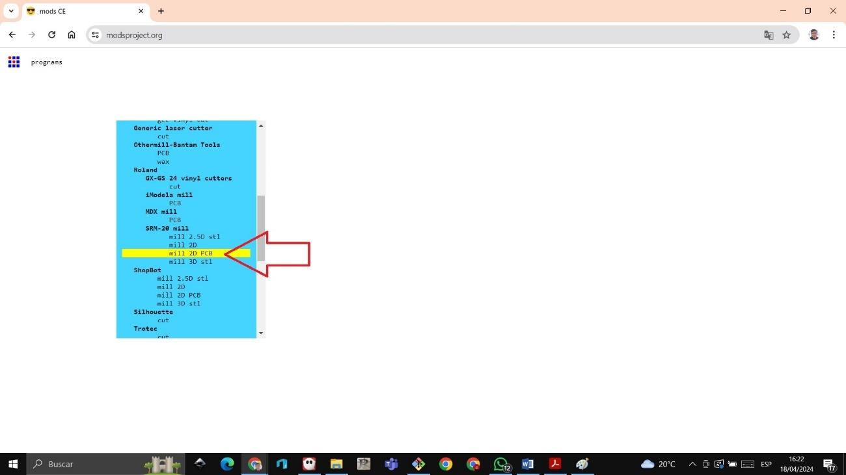Select highlighted SRM-20 mill 2D PCB
Screen dimensions: 846x475
pyautogui.click(x=191, y=253)
